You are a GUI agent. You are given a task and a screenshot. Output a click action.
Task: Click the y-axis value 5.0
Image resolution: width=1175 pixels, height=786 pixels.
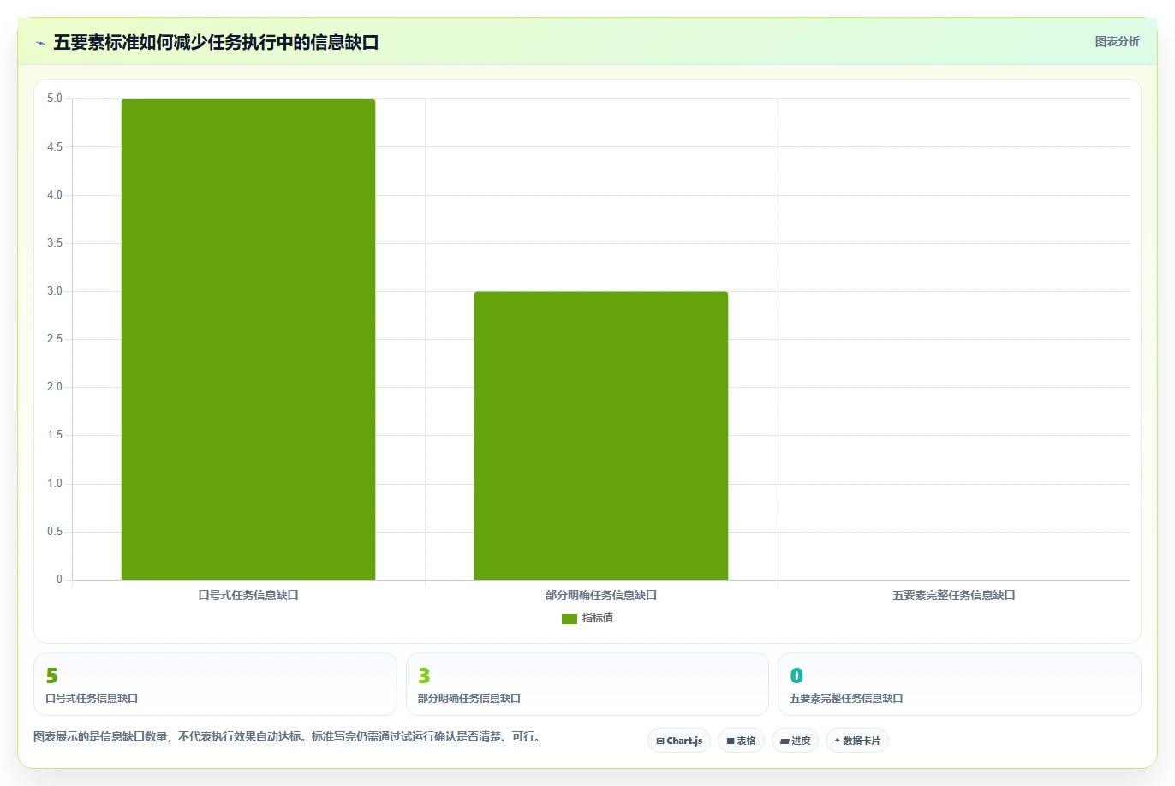point(55,98)
